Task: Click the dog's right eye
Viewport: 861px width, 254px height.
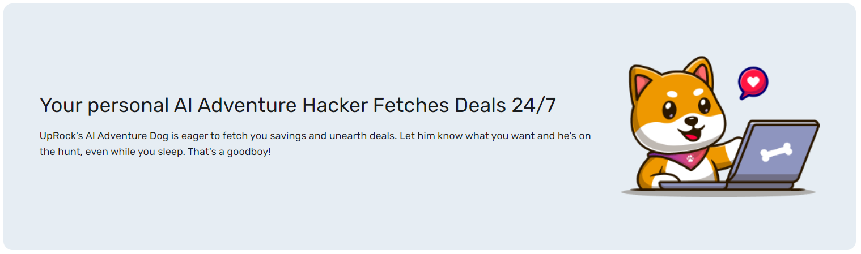Action: (x=705, y=105)
